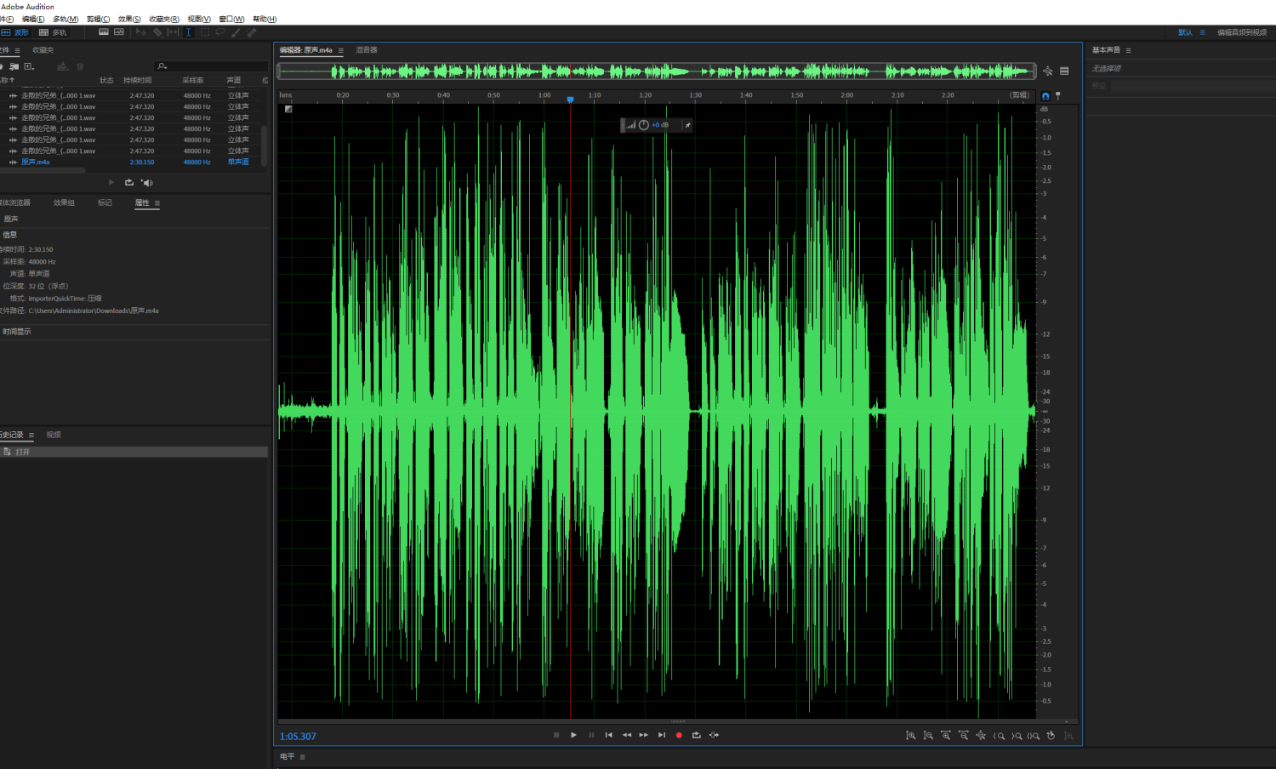Start playback with the Play button

(x=573, y=735)
